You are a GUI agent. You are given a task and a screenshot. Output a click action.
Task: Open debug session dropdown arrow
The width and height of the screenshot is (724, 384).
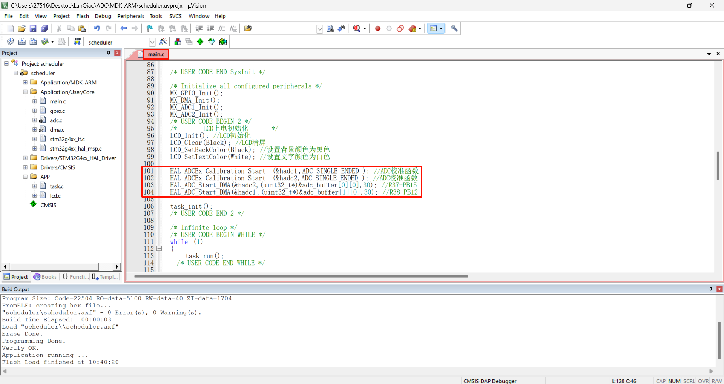pyautogui.click(x=365, y=29)
